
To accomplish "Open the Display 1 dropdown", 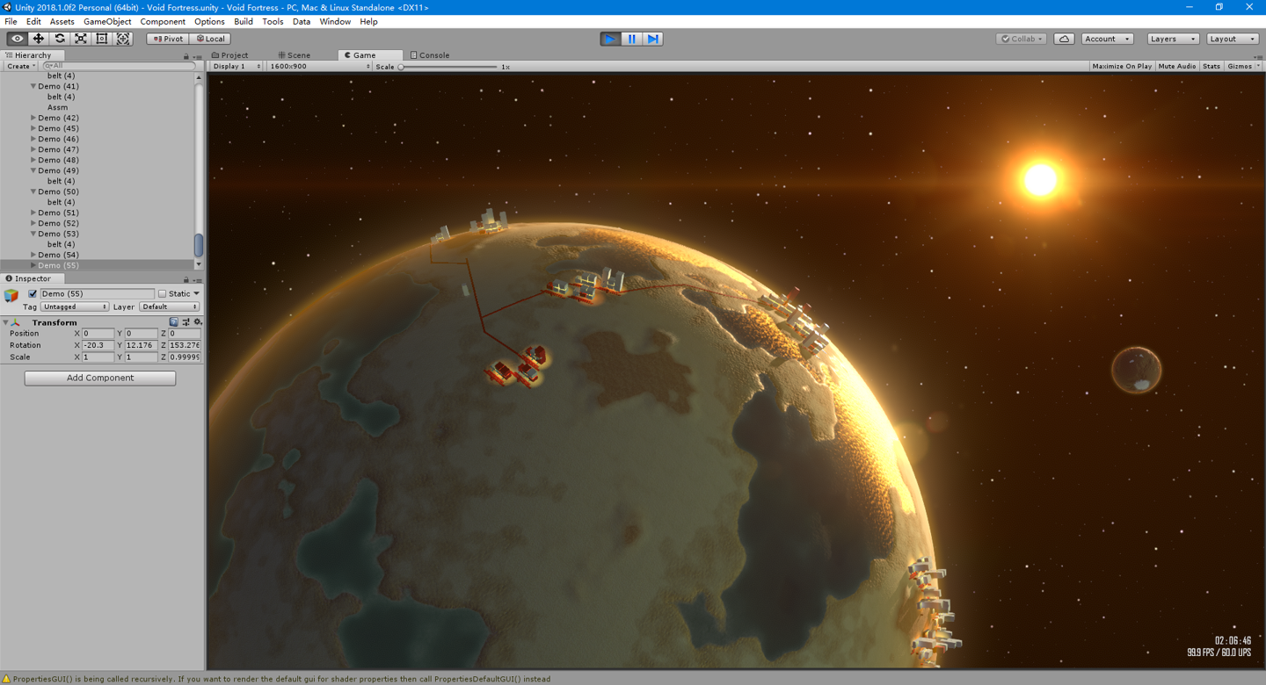I will click(x=236, y=67).
